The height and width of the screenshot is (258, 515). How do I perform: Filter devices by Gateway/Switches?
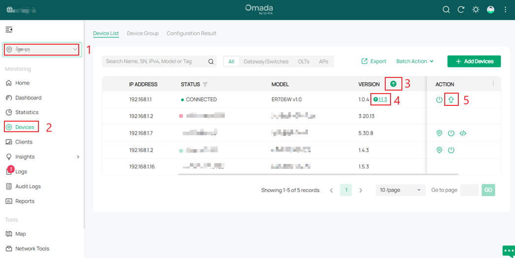pyautogui.click(x=266, y=62)
